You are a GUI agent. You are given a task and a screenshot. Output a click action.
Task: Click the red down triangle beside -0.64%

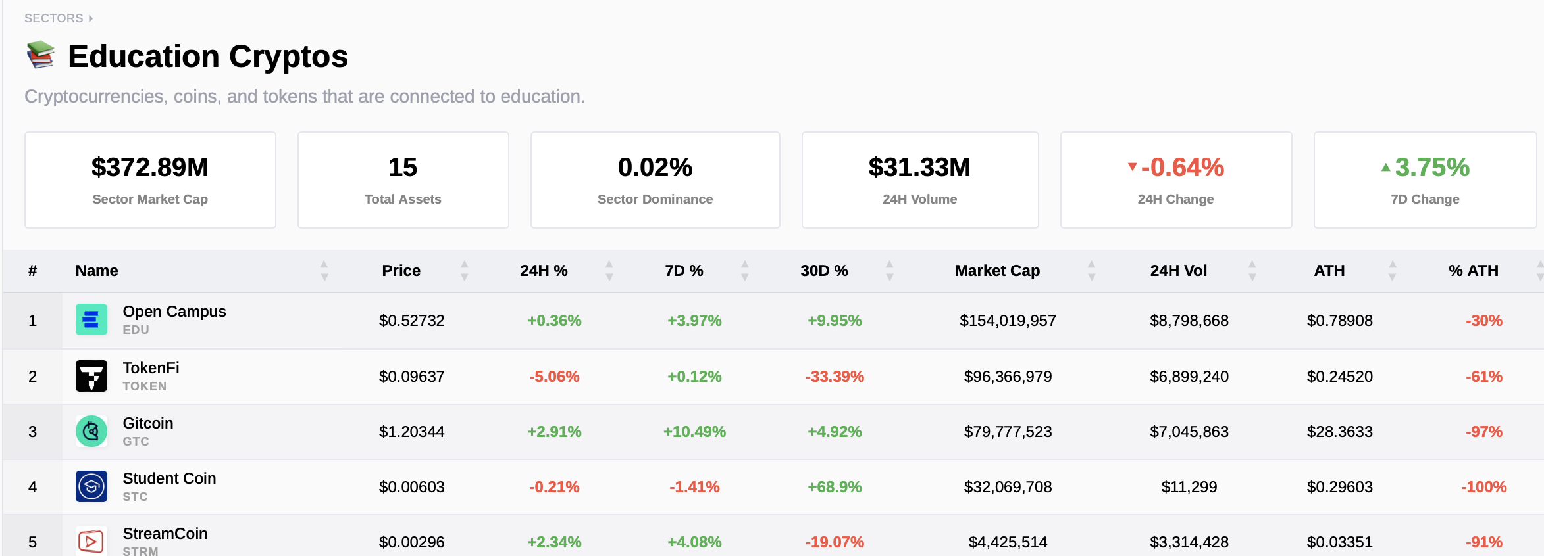click(x=1132, y=167)
